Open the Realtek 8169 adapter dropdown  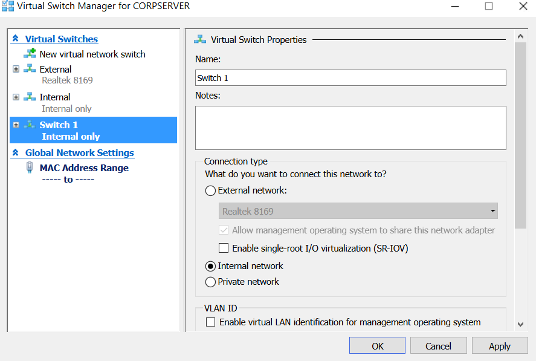click(x=358, y=211)
